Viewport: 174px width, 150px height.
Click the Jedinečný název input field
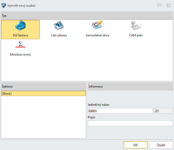[120, 111]
